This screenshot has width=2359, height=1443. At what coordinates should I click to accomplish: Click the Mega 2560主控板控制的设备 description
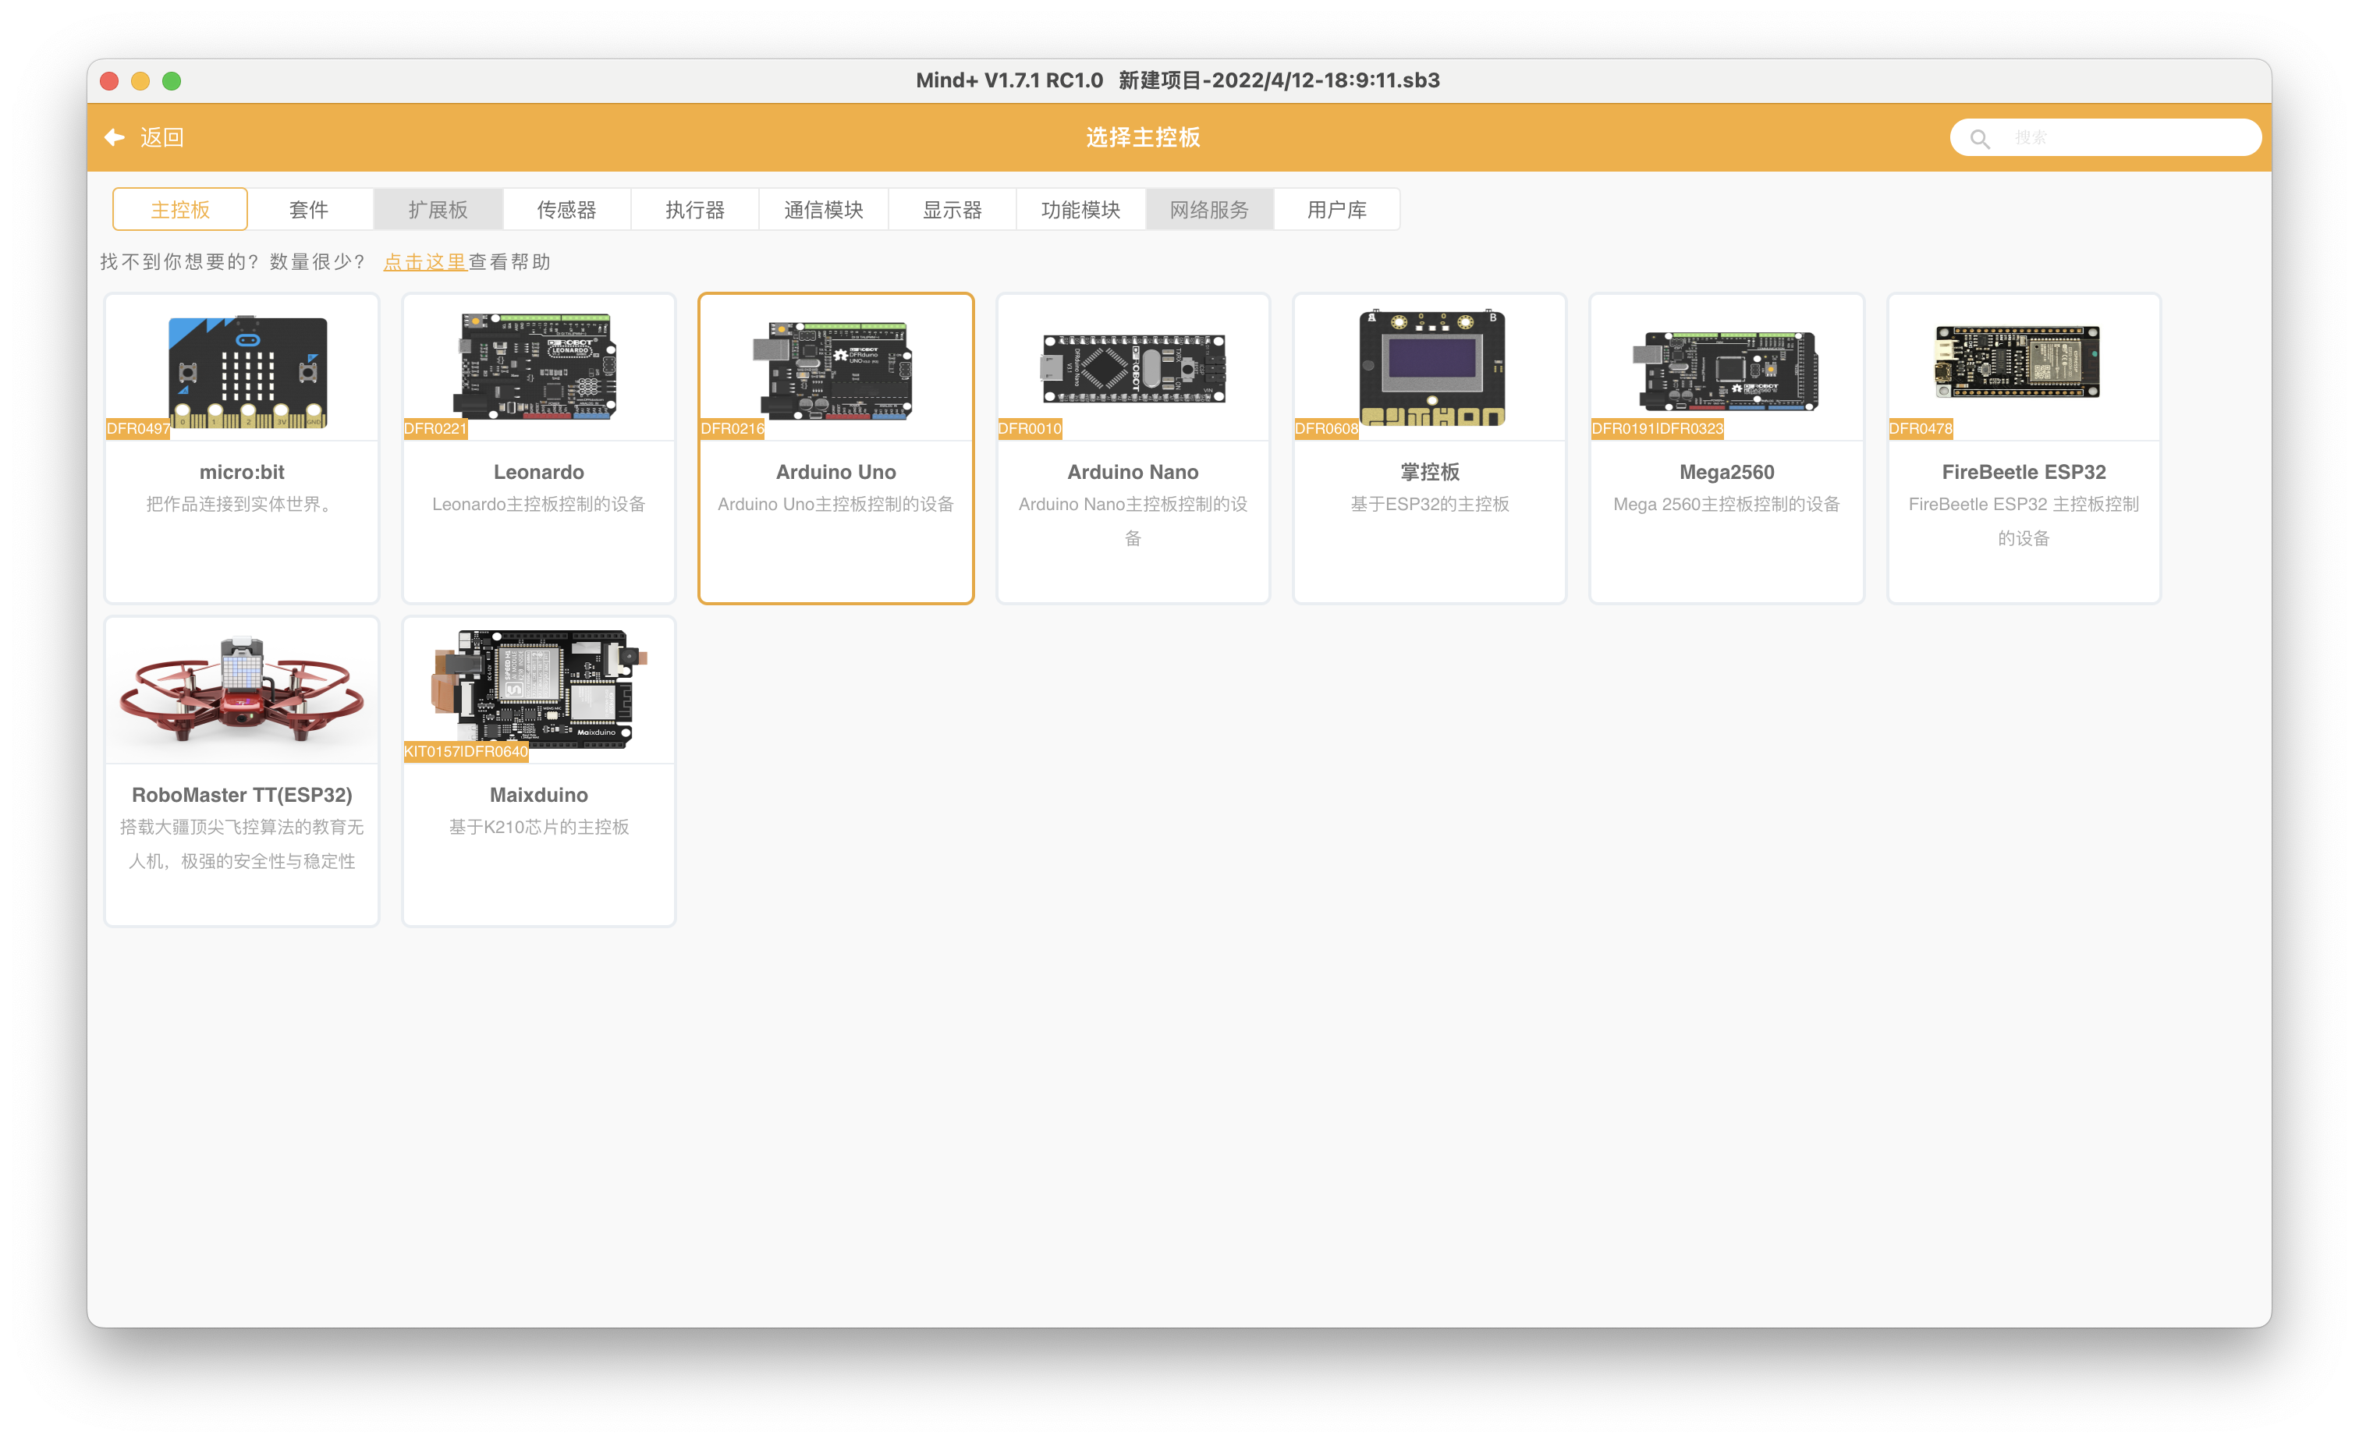pos(1726,504)
